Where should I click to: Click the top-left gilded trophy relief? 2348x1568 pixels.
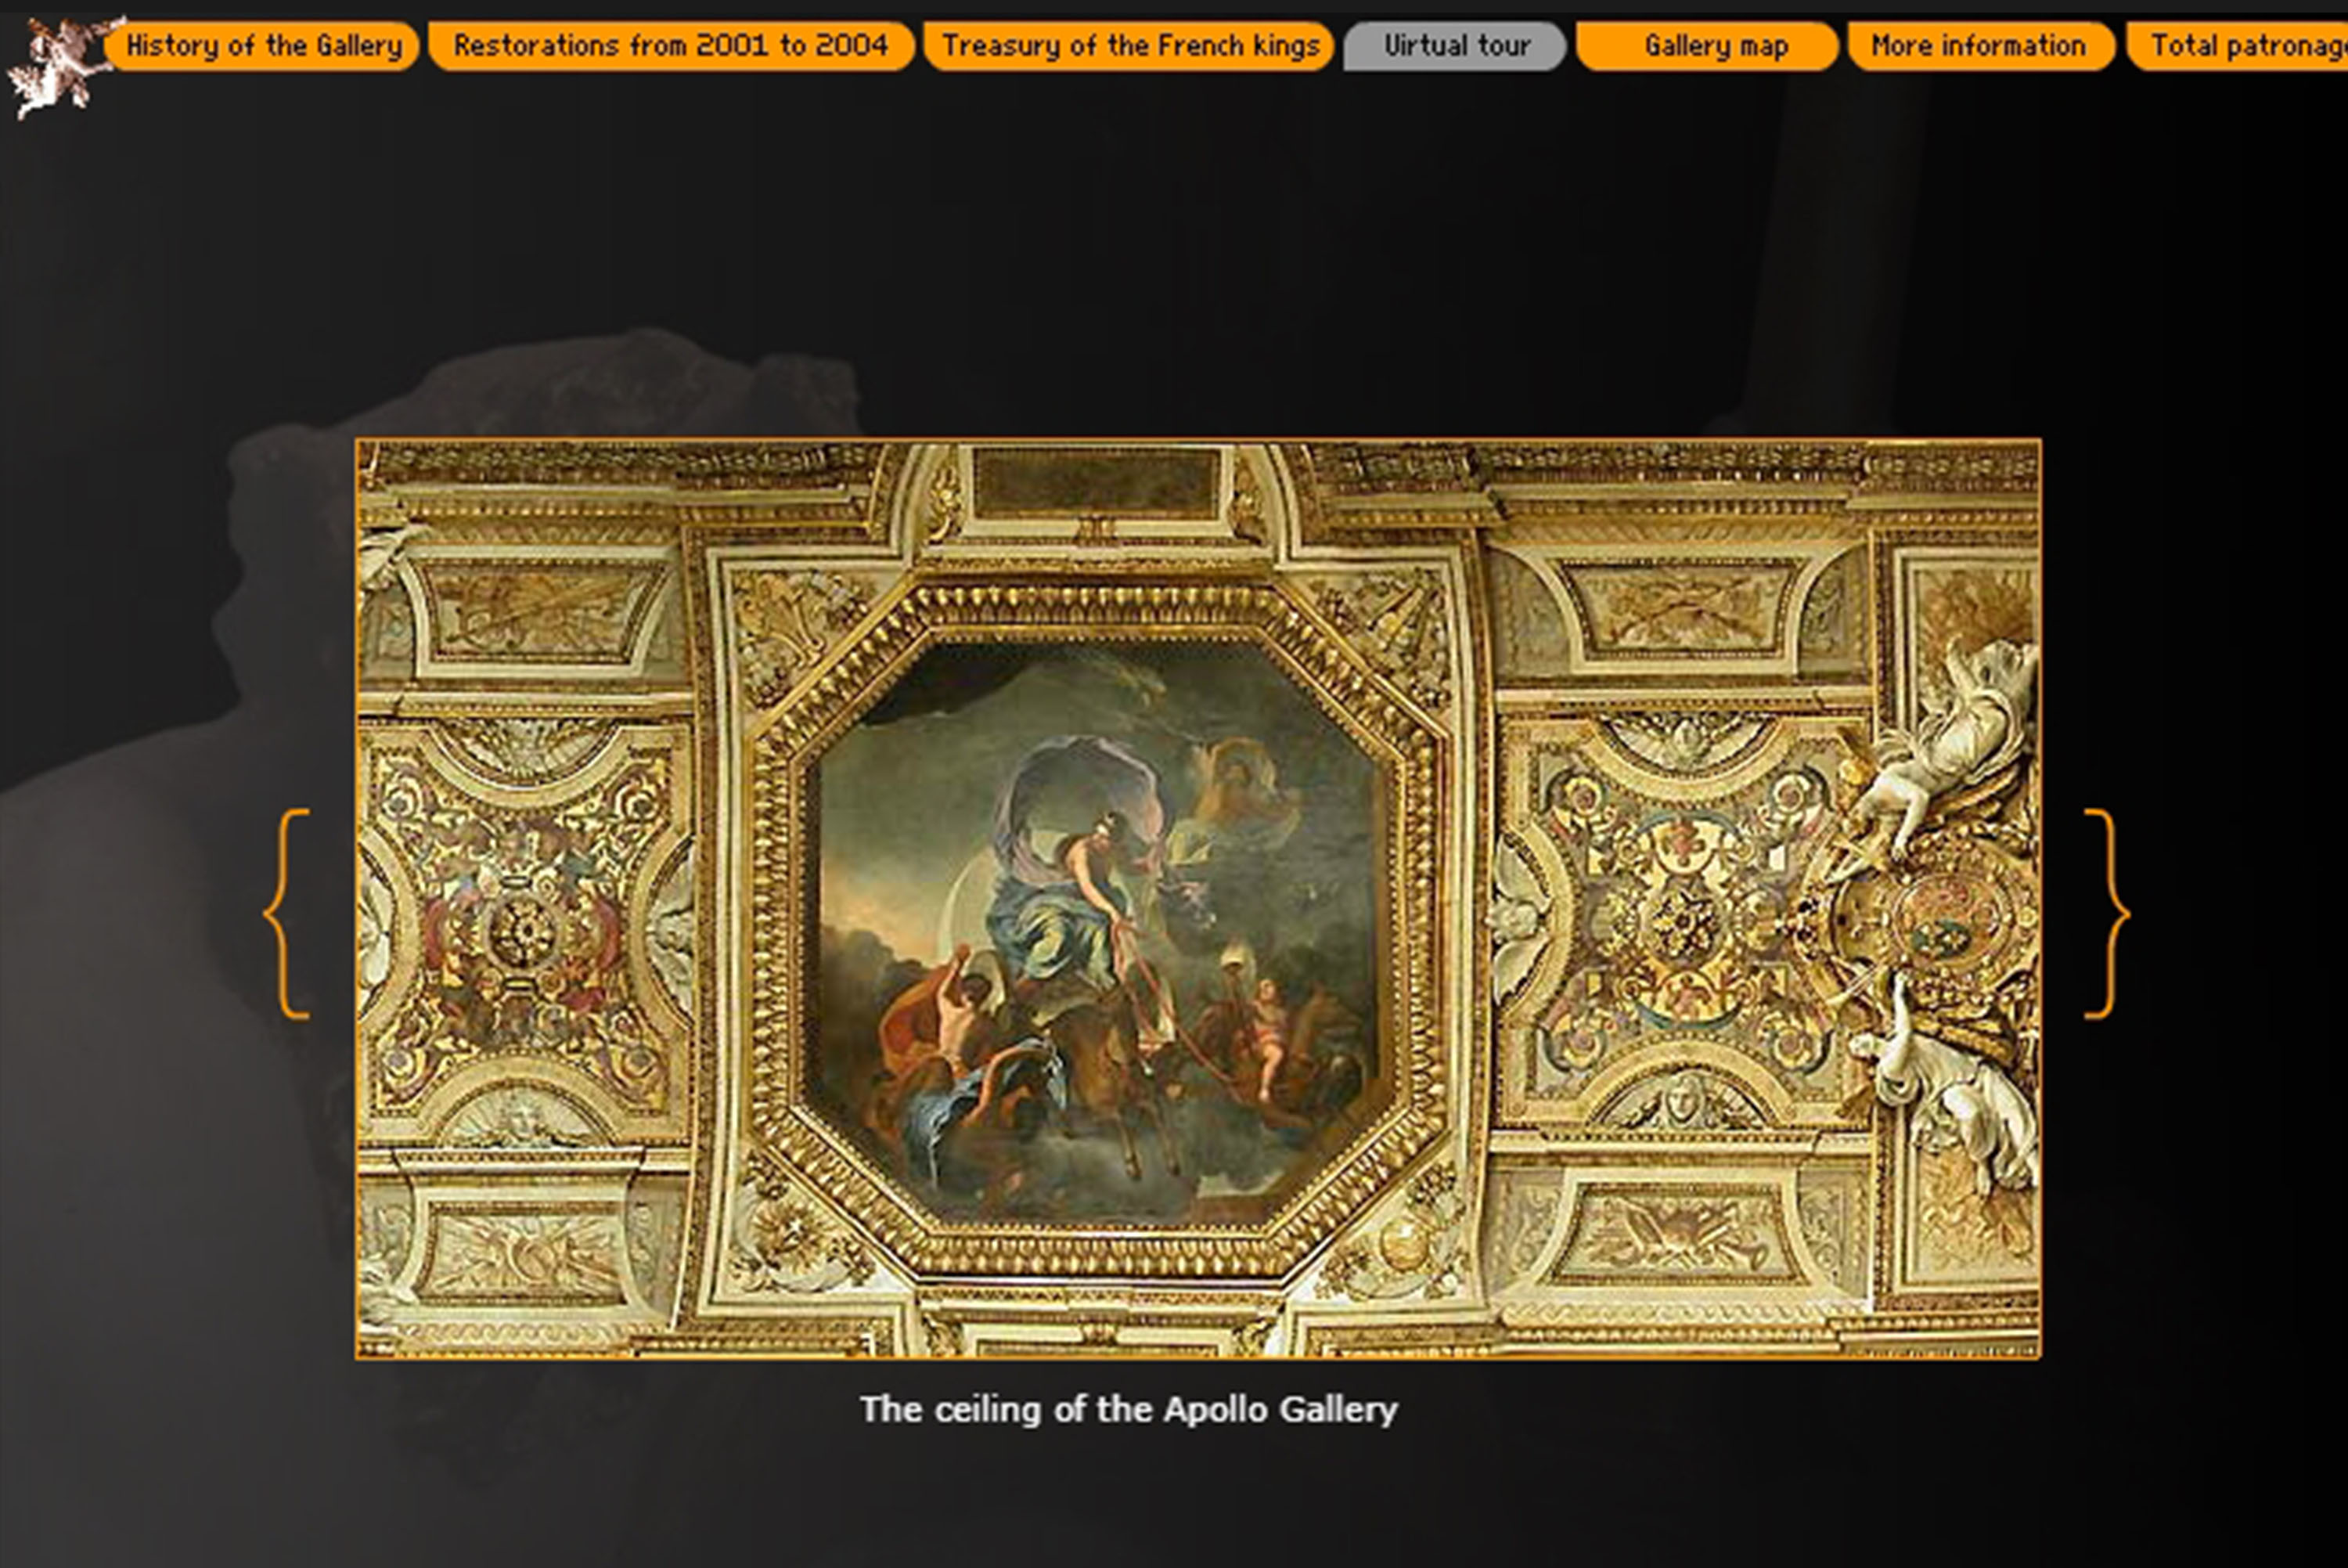(542, 609)
